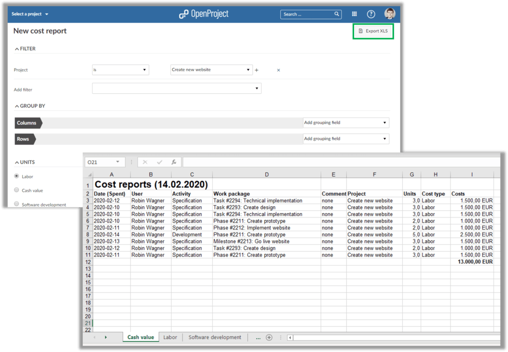
Task: Select the Cash value radio button
Action: (16, 190)
